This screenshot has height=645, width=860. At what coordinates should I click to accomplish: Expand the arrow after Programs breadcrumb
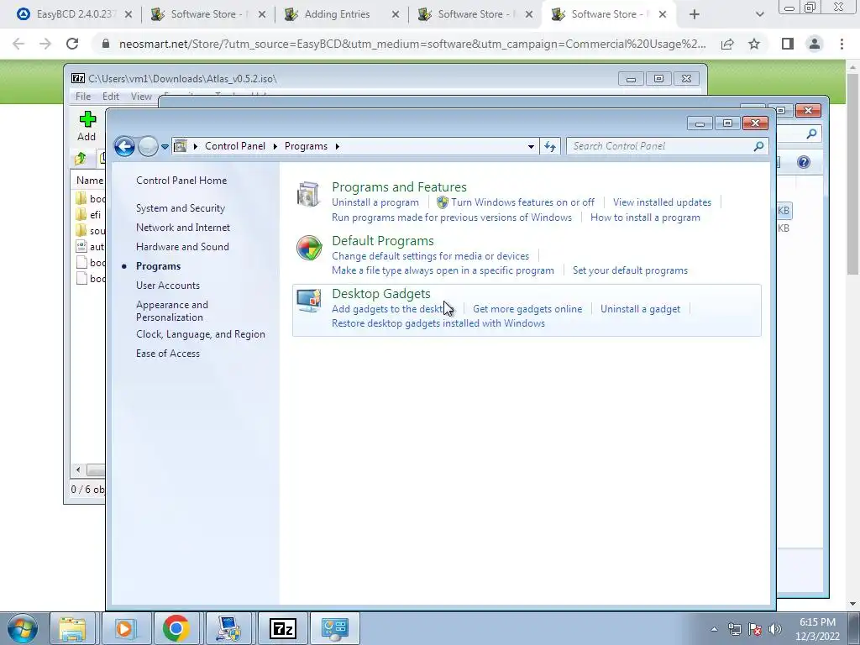click(x=337, y=146)
